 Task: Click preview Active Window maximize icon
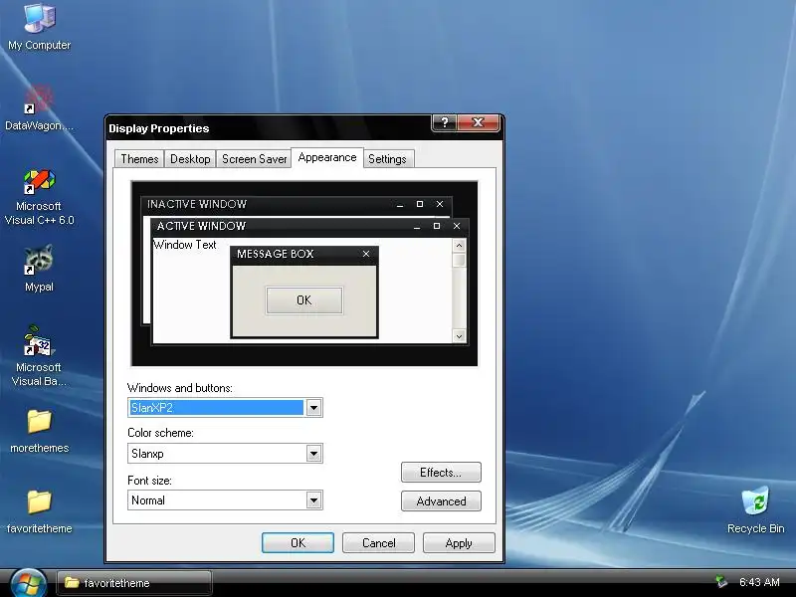pos(437,226)
